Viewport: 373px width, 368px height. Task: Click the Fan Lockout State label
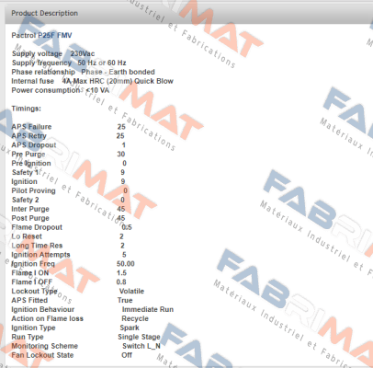point(42,355)
